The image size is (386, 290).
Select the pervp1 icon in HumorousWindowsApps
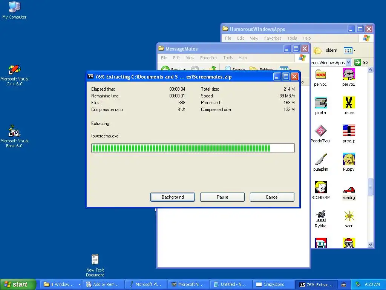(320, 78)
